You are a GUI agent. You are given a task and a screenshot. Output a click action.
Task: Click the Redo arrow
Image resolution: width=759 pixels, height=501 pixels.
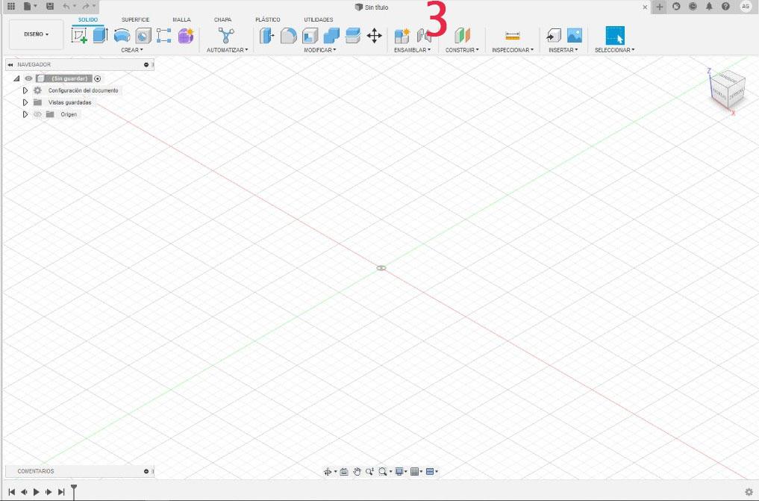coord(86,6)
